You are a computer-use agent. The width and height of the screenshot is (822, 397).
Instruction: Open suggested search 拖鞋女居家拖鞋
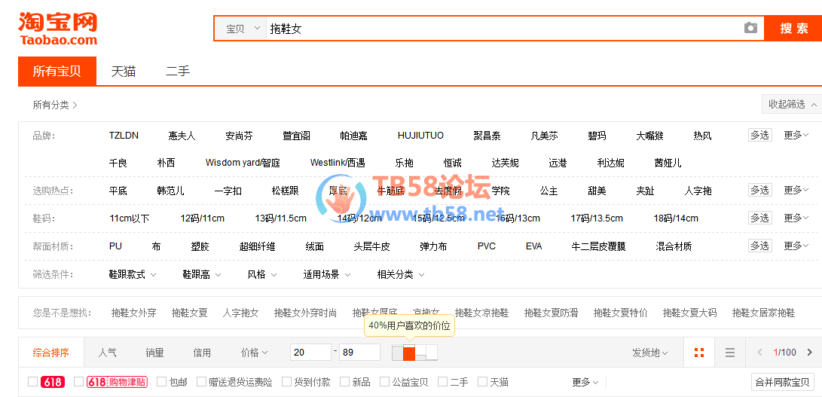764,313
